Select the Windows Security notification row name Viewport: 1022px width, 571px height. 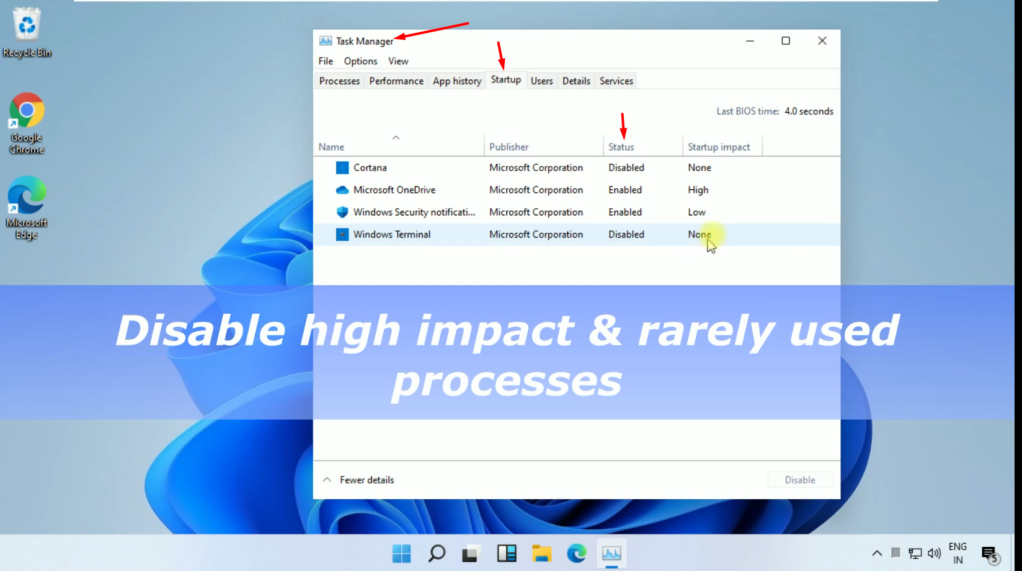[414, 212]
